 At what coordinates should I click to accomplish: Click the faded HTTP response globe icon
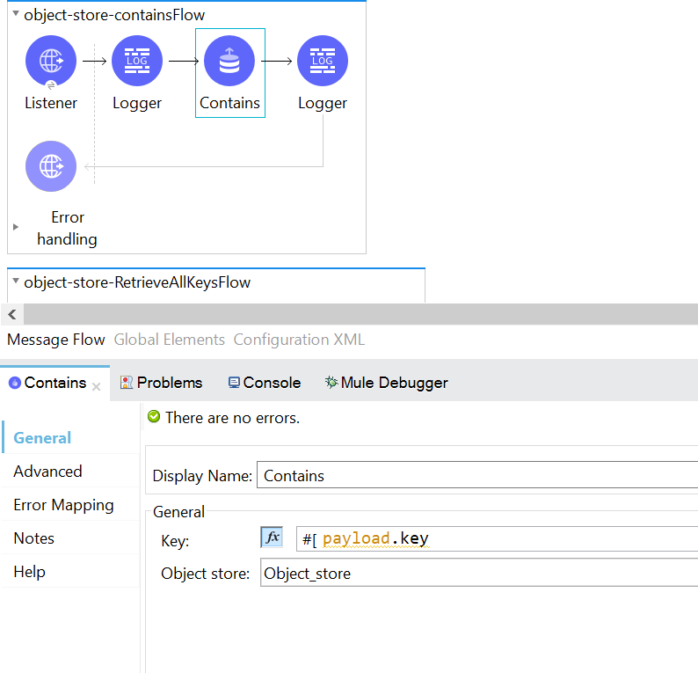(x=51, y=165)
